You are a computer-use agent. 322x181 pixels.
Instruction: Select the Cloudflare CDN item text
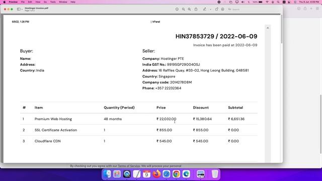(x=47, y=141)
